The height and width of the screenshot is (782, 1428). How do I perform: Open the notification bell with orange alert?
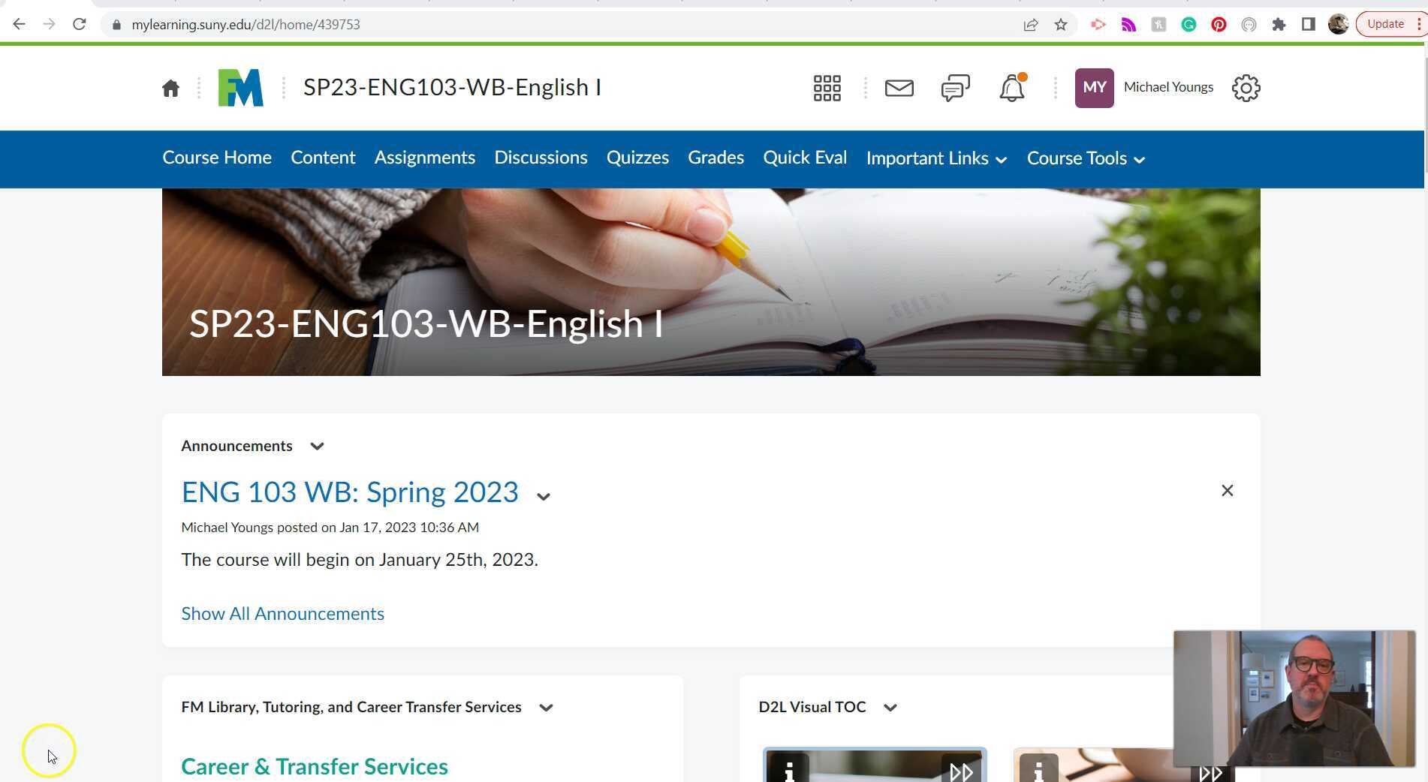click(x=1011, y=88)
